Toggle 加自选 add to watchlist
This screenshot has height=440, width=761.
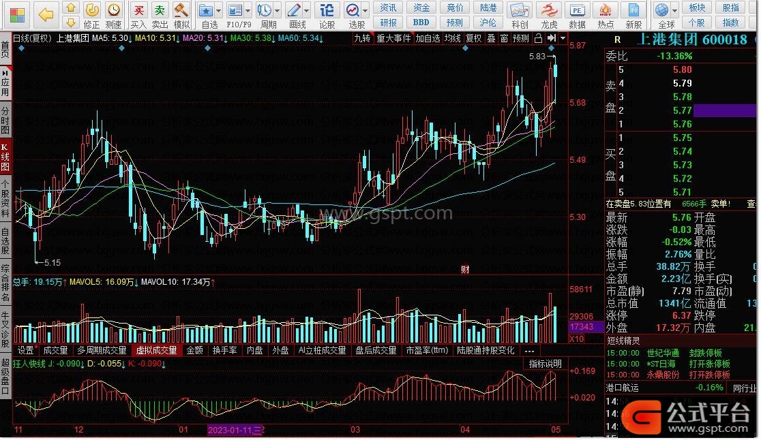click(x=428, y=38)
